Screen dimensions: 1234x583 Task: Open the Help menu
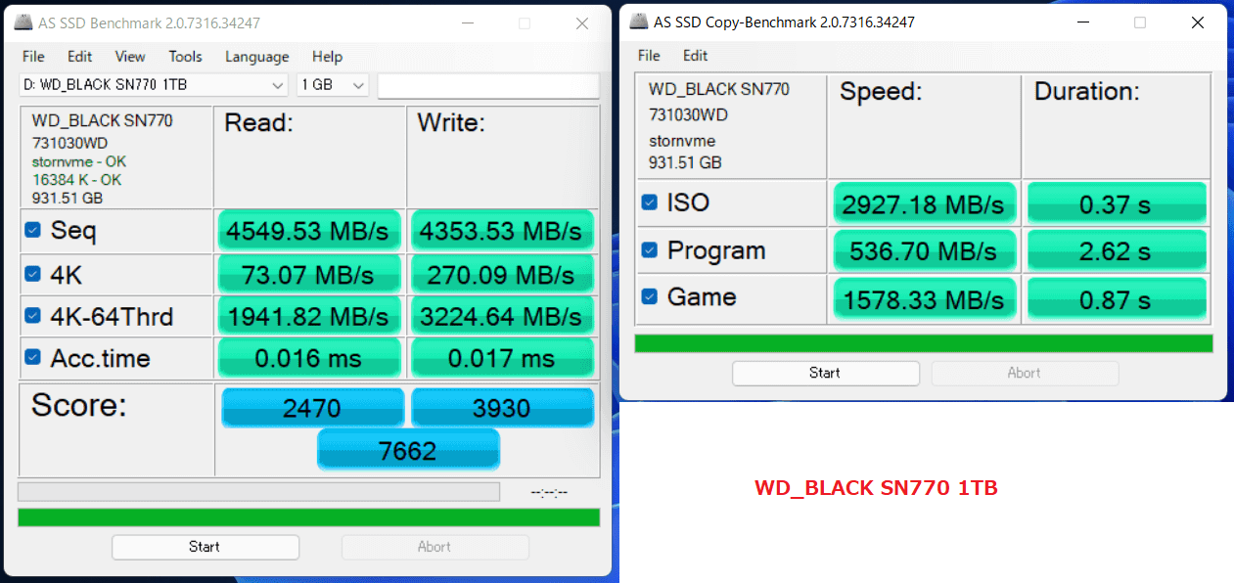[x=327, y=57]
